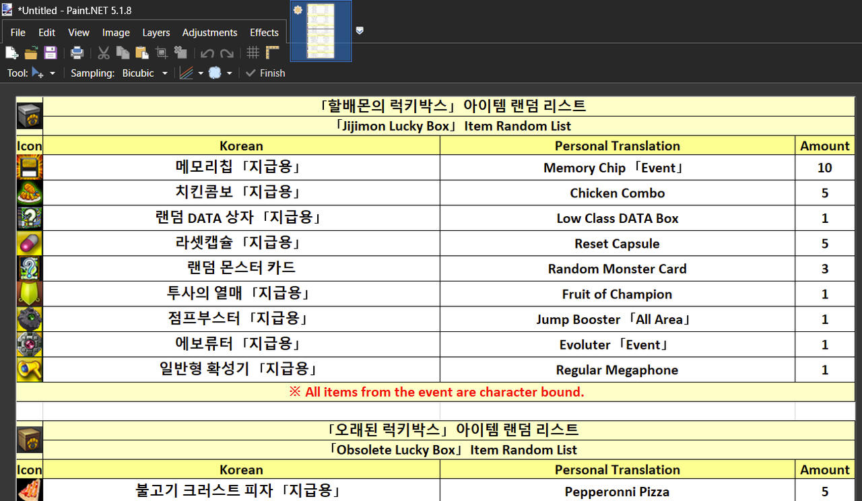Viewport: 862px width, 501px height.
Task: Click the Reset Capsule pill icon
Action: pos(30,243)
